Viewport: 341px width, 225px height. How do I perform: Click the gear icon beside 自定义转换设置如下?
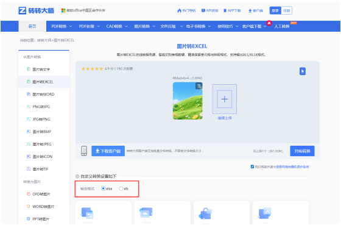point(77,176)
